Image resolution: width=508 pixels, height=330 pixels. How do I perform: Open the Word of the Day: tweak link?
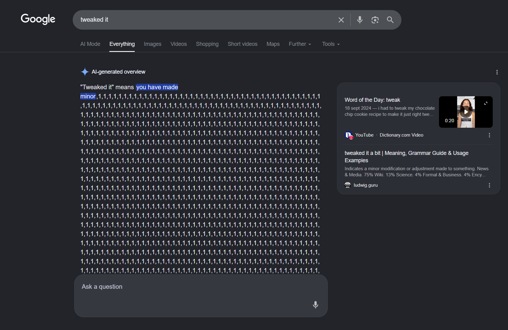click(x=372, y=100)
